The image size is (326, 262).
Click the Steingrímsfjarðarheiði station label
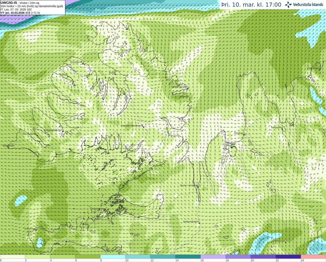pos(132,126)
